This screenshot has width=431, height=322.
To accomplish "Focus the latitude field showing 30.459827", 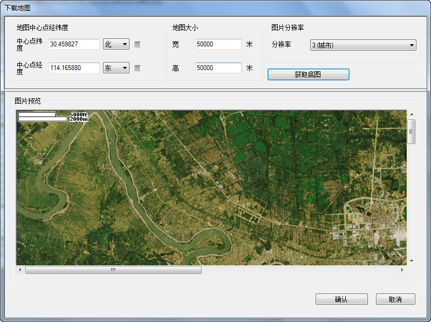I will coord(74,44).
